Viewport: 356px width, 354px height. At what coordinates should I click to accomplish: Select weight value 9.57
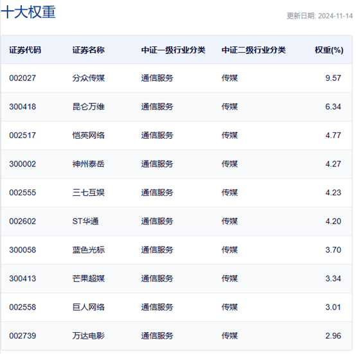click(x=333, y=78)
